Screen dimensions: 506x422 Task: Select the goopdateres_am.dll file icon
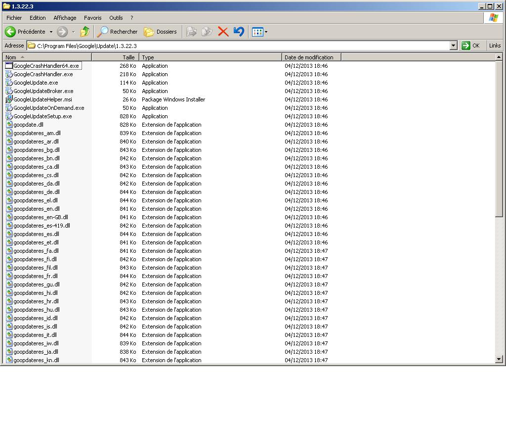(9, 133)
